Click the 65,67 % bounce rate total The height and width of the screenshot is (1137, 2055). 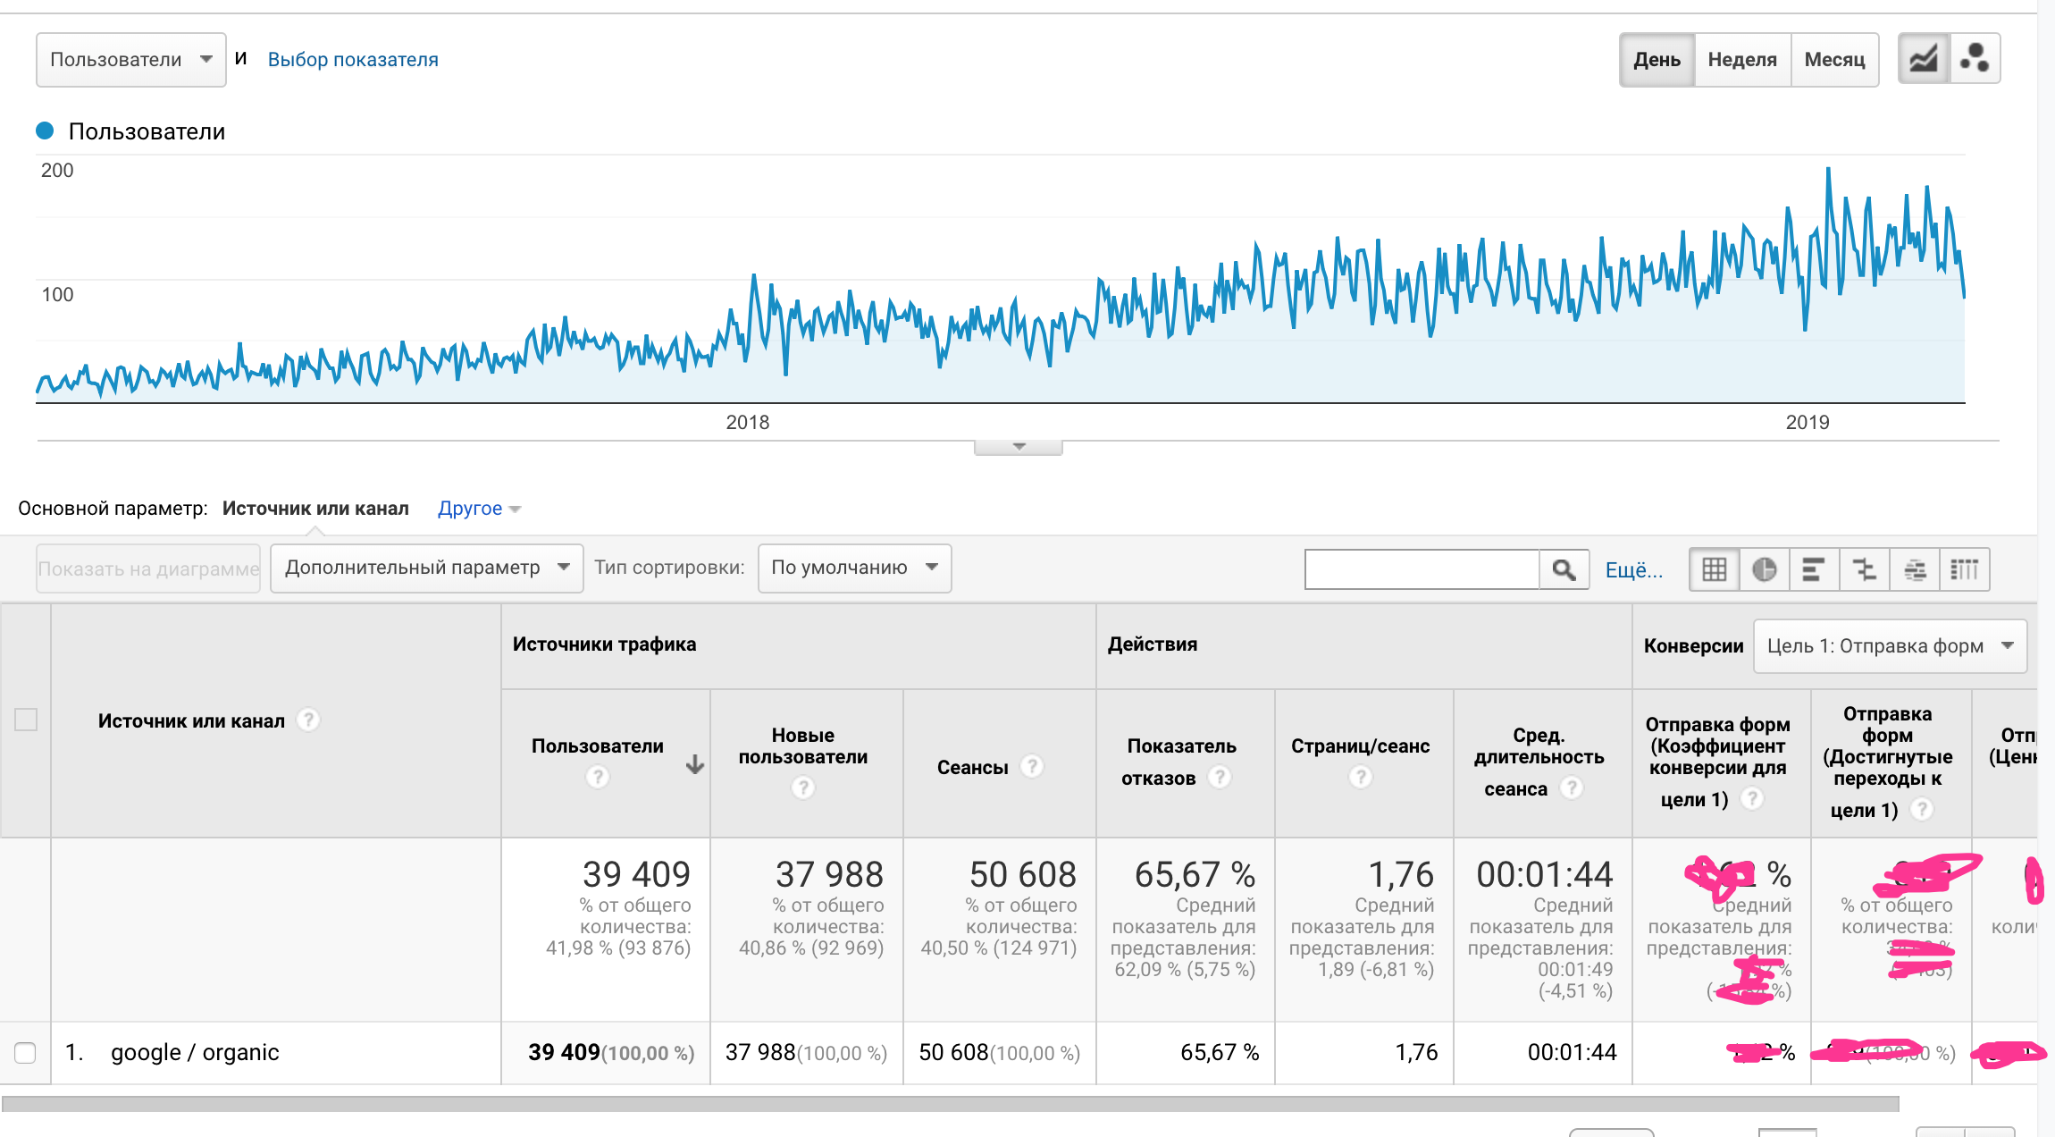tap(1195, 874)
